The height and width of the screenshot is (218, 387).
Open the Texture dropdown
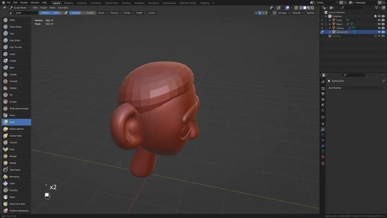click(x=115, y=13)
